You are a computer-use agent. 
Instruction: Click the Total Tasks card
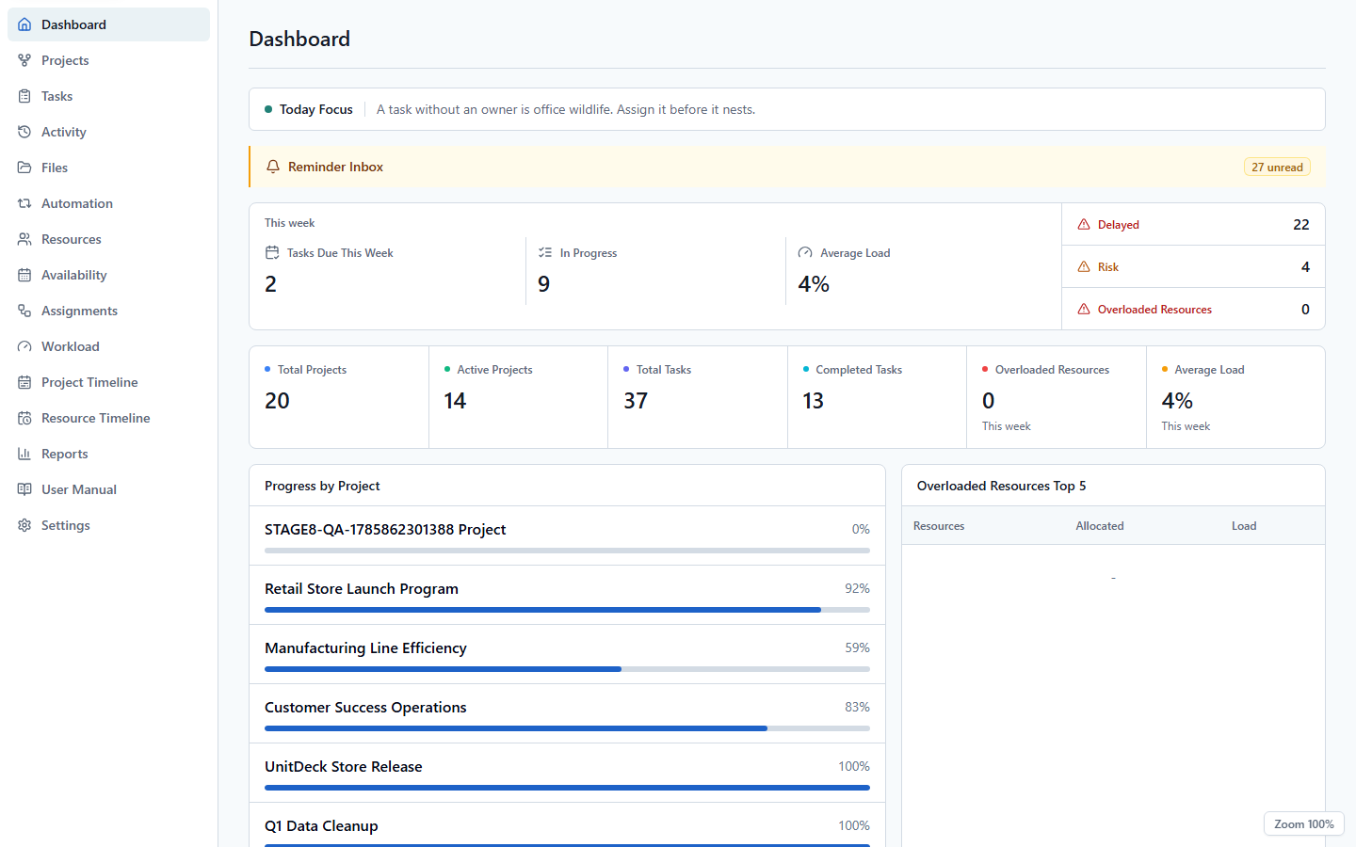tap(698, 397)
